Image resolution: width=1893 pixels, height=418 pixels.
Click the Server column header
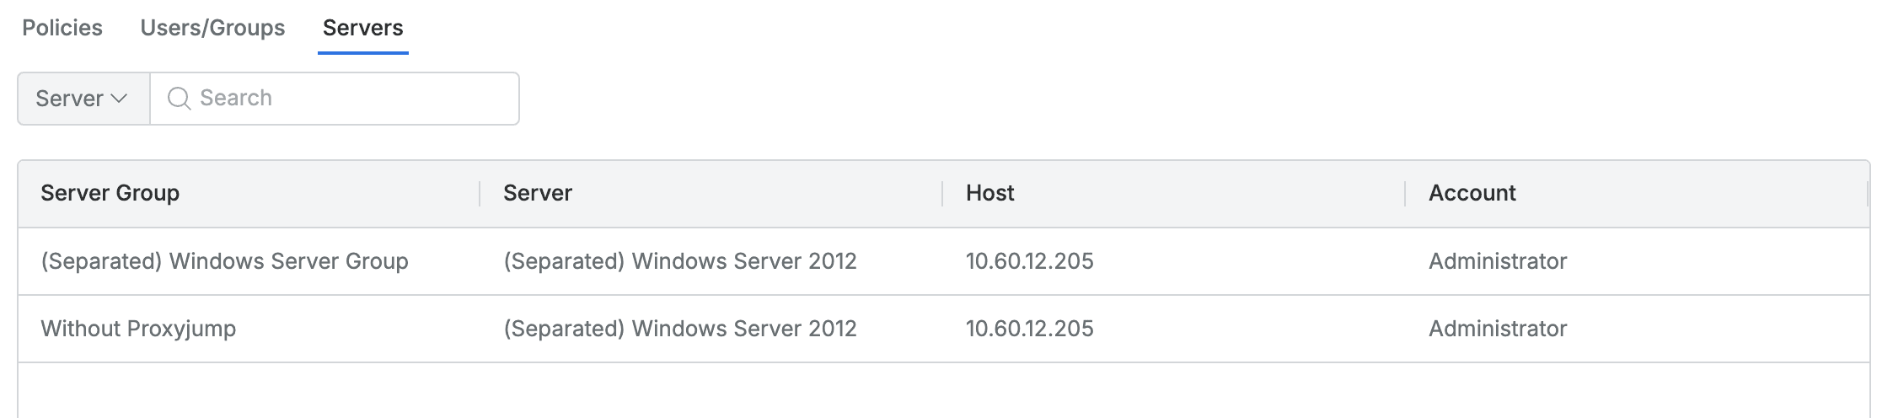(x=538, y=193)
